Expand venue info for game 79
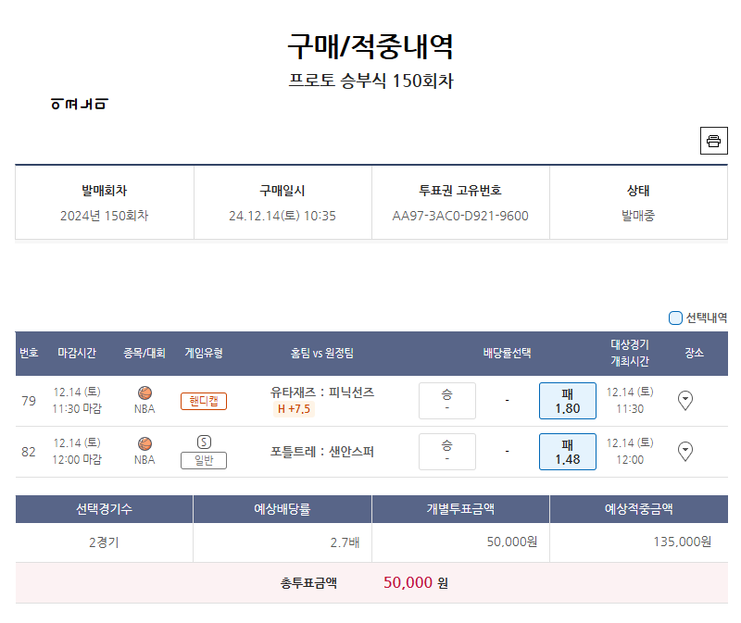This screenshot has width=741, height=623. coord(685,400)
